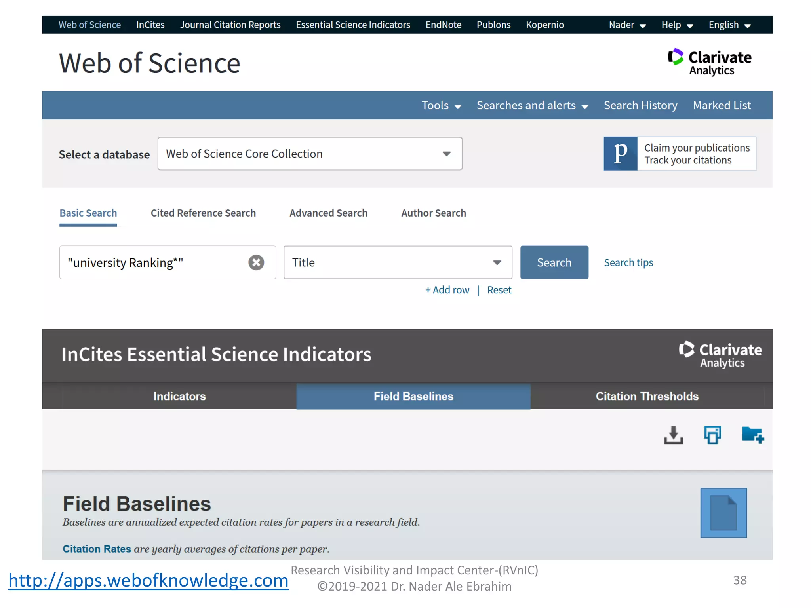The image size is (811, 608).
Task: Click the print icon in the InCites panel
Action: click(712, 435)
